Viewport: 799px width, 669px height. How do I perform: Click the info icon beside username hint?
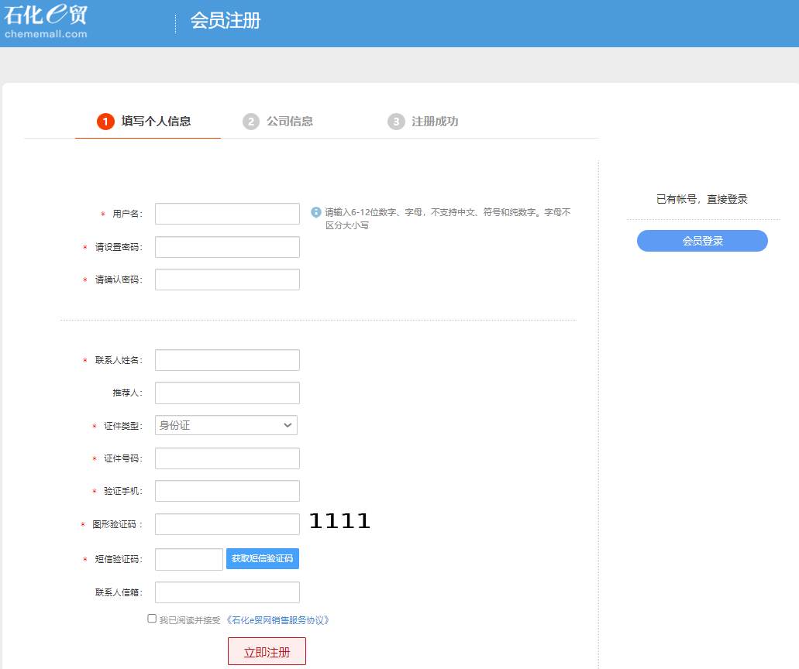click(x=316, y=212)
